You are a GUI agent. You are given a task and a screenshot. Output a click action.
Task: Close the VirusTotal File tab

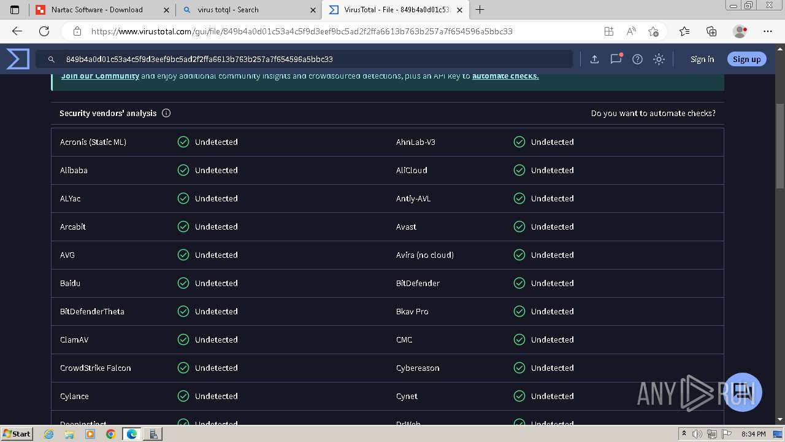click(x=459, y=10)
